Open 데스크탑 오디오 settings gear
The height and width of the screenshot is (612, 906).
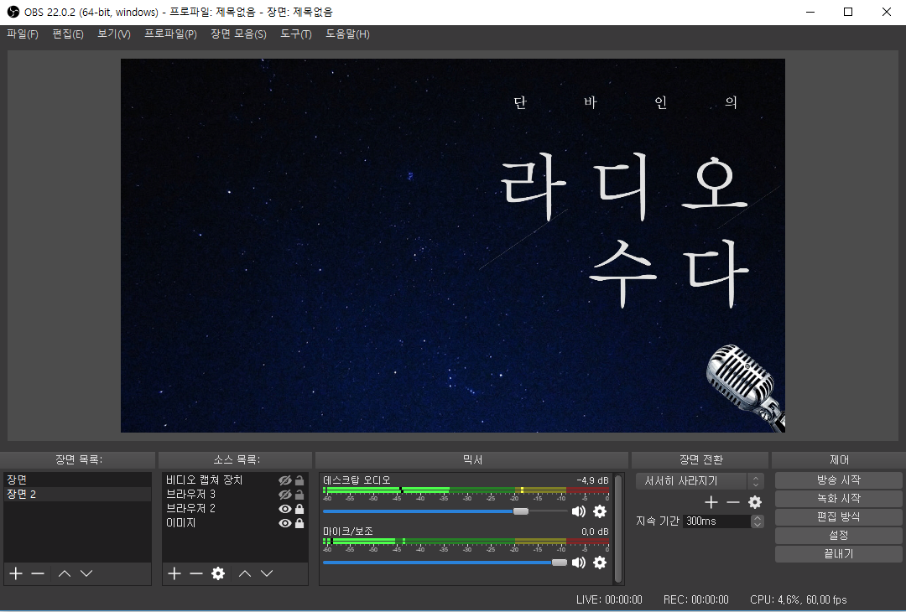pos(600,511)
